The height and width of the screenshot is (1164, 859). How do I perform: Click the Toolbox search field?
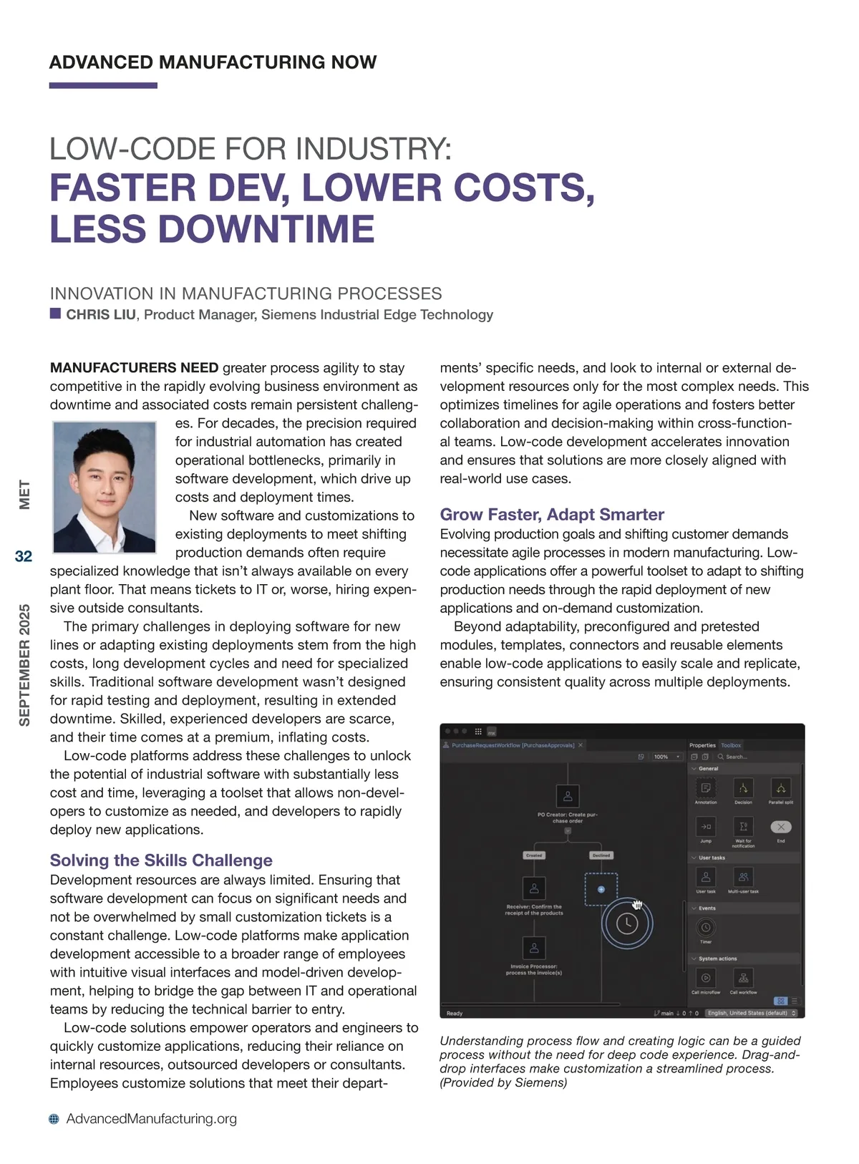click(x=744, y=756)
